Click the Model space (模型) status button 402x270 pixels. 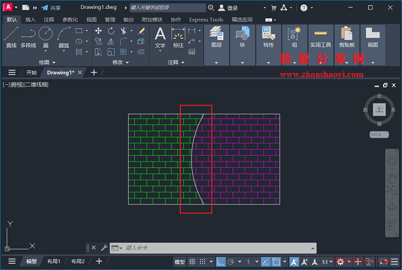coord(180,262)
